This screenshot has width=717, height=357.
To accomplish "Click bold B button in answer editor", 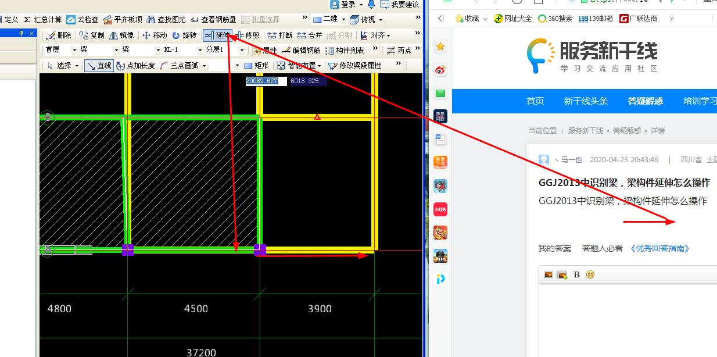I will pyautogui.click(x=576, y=274).
